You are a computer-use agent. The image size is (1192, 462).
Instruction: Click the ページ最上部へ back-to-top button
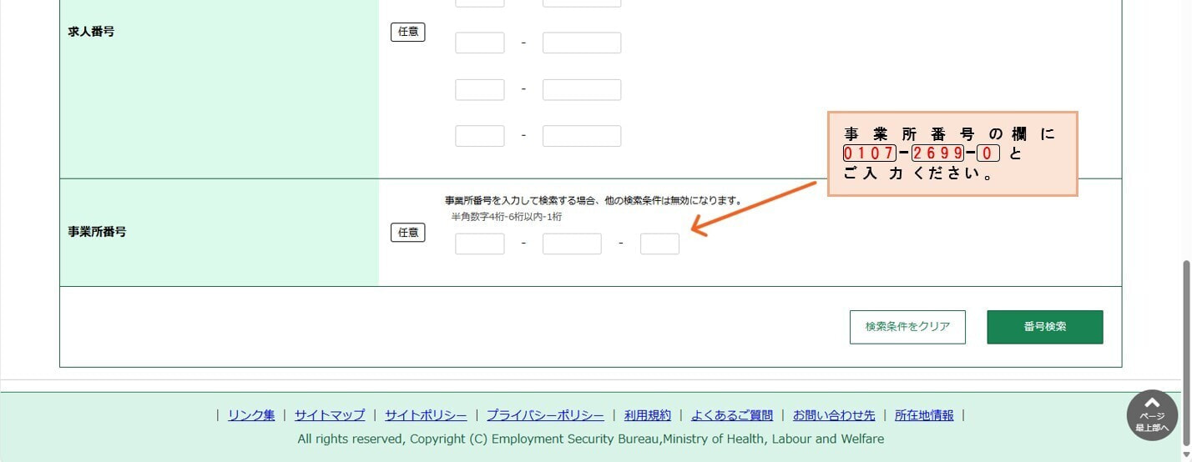[1152, 414]
